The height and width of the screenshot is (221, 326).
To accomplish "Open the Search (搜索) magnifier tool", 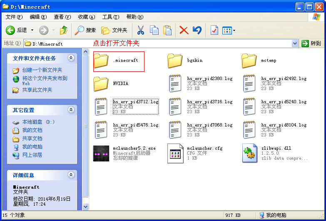I will (x=85, y=30).
